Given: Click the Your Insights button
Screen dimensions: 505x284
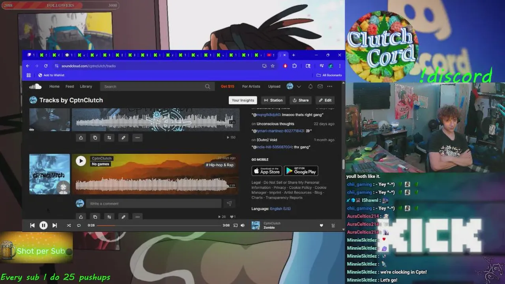Looking at the screenshot, I should [x=243, y=100].
